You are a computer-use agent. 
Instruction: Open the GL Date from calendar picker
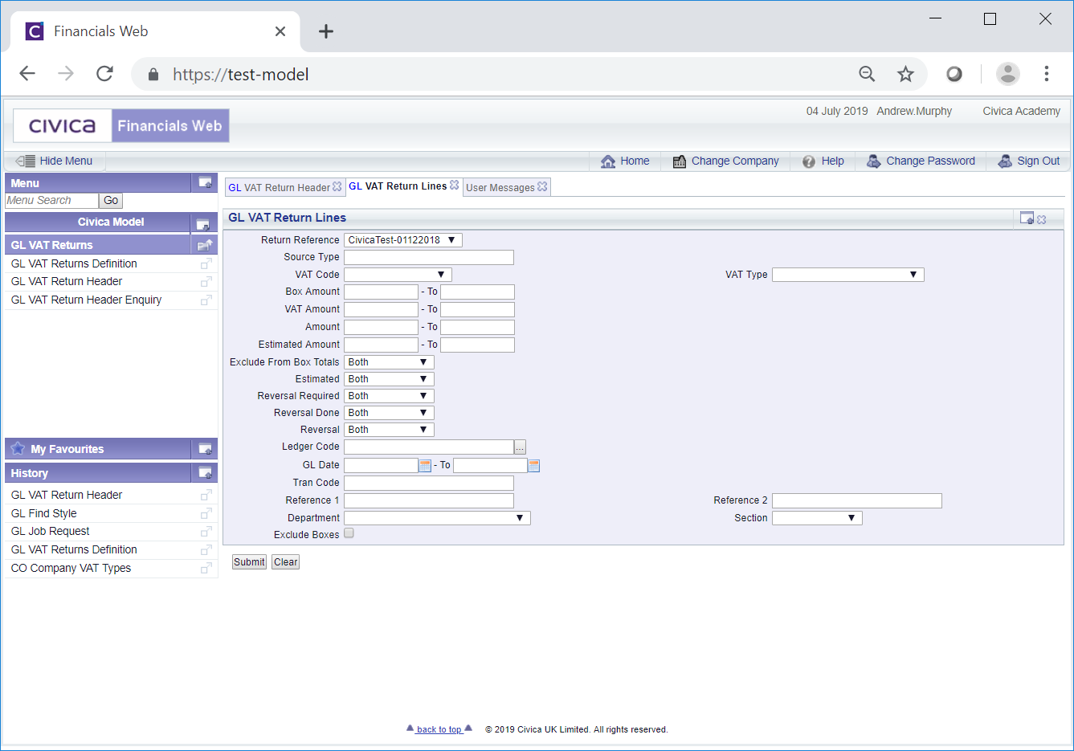click(x=425, y=465)
